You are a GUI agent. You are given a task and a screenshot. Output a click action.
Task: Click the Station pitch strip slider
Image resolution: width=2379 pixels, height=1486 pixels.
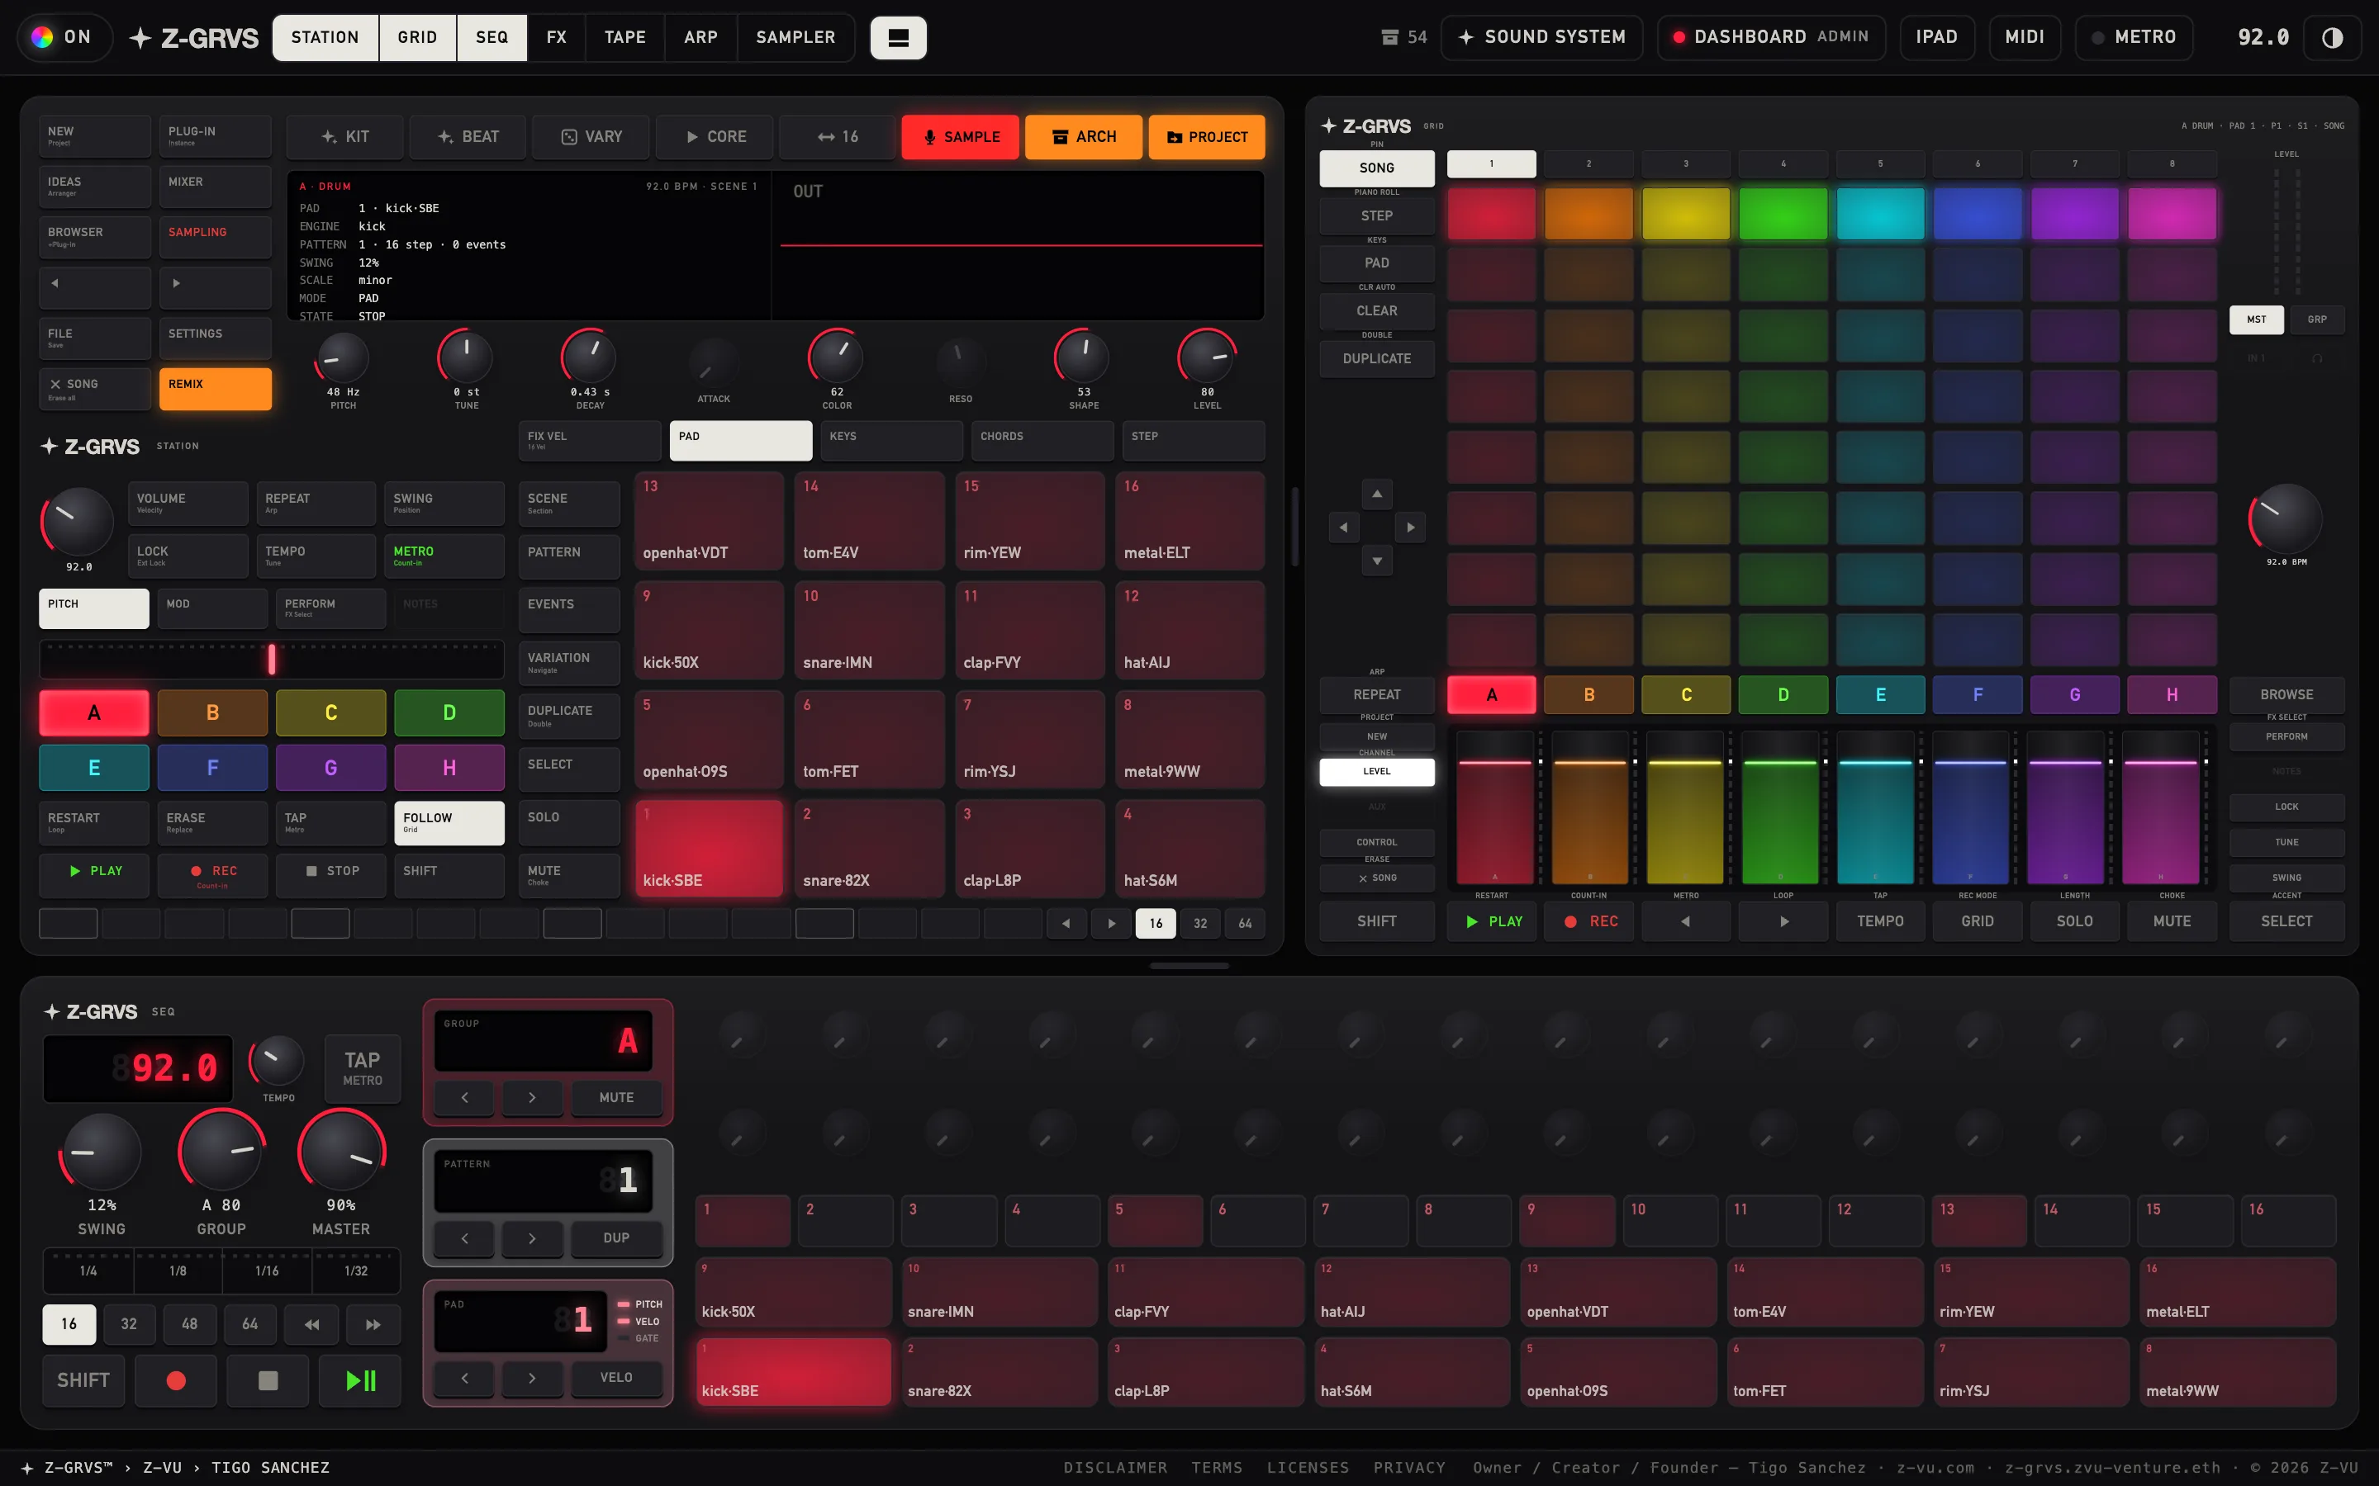pos(271,659)
